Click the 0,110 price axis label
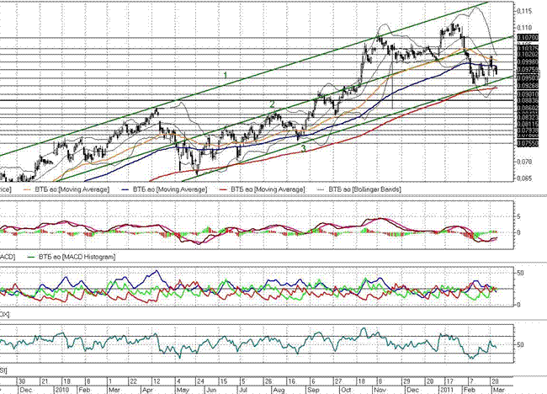 pos(524,28)
